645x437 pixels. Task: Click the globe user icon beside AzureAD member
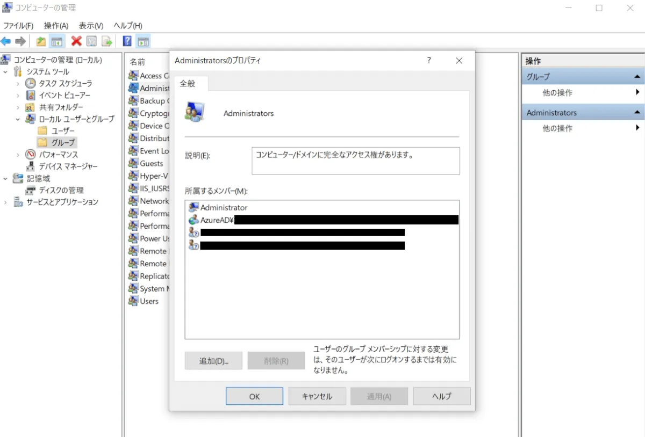[193, 220]
